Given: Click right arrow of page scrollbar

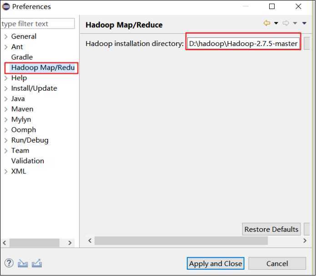Looking at the screenshot, I should click(x=305, y=240).
